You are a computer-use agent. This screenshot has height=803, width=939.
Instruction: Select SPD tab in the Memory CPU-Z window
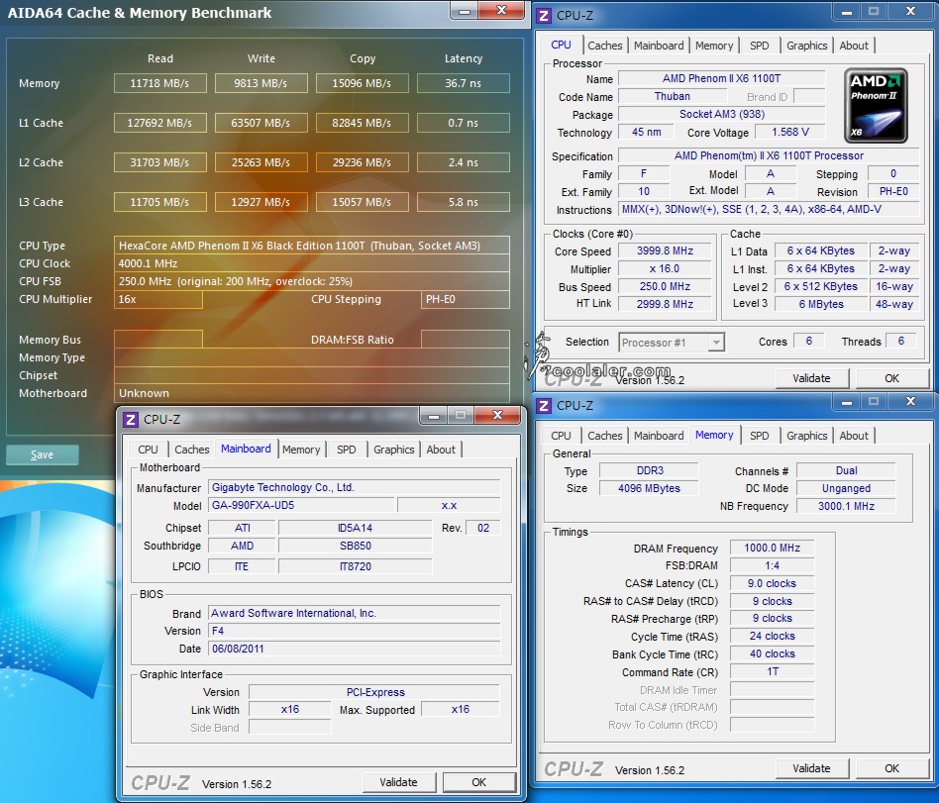point(760,436)
